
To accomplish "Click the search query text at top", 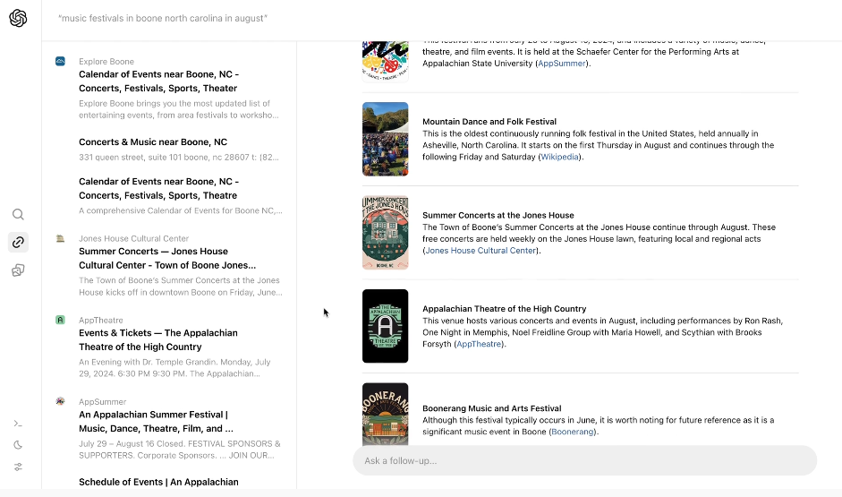I will click(163, 18).
